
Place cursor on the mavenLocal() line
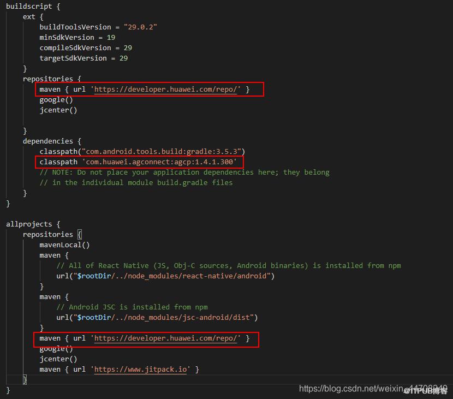coord(64,245)
